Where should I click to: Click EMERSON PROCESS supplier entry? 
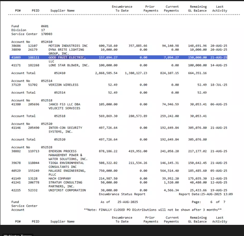pos(63,151)
